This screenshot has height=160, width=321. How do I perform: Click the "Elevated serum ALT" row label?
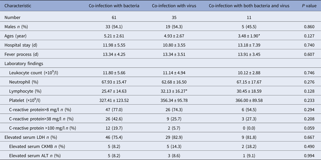click(x=36, y=155)
